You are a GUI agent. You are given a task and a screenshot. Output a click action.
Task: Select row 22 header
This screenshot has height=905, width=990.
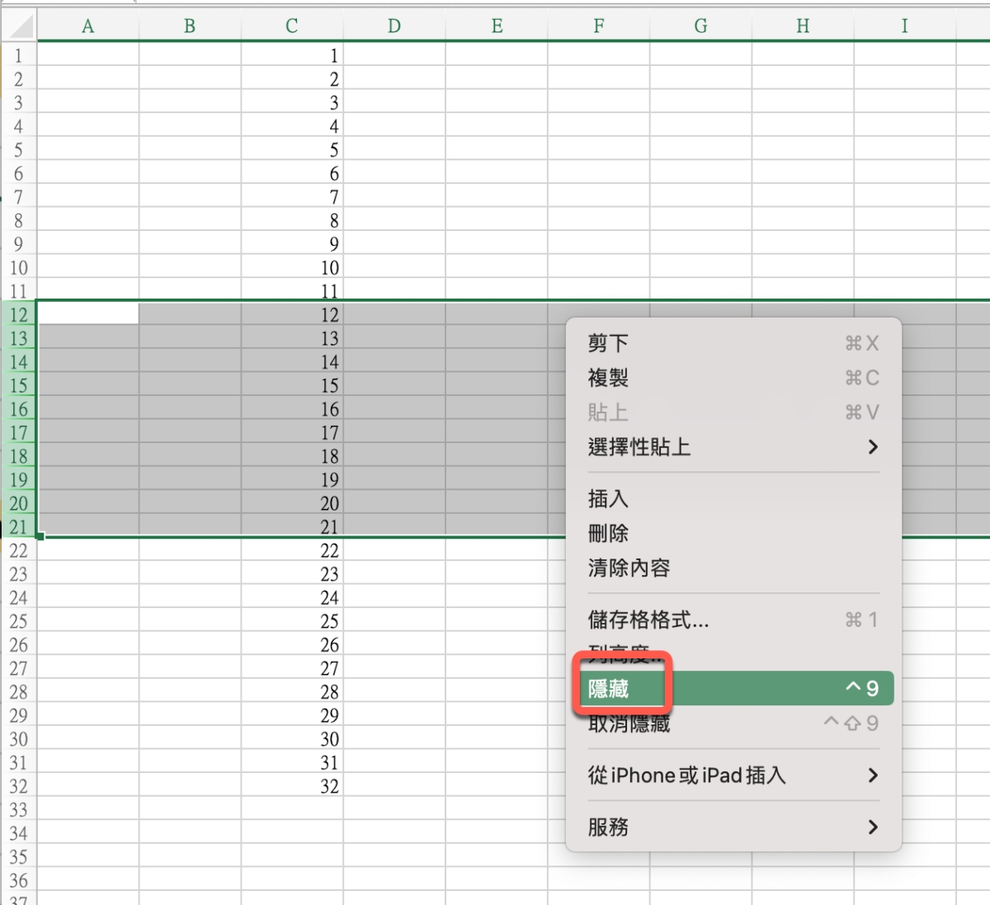click(x=19, y=550)
